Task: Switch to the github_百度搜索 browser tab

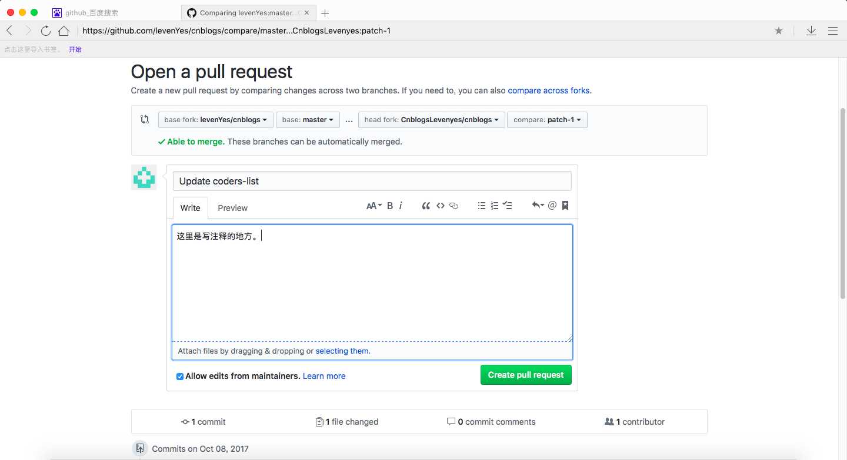Action: click(92, 12)
